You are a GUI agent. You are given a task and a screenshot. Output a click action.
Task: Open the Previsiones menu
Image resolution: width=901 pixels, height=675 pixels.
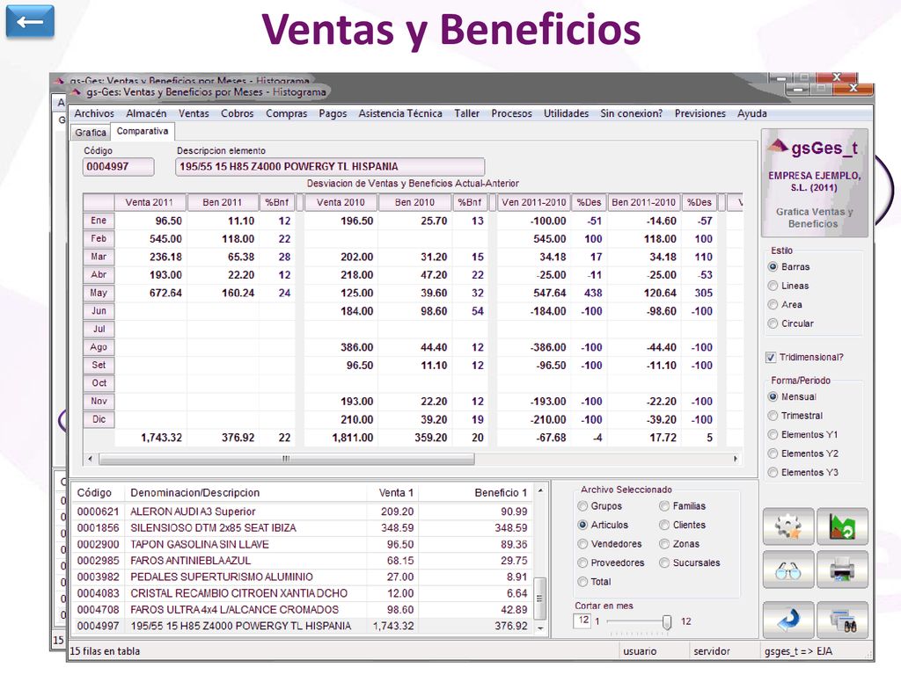coord(700,113)
